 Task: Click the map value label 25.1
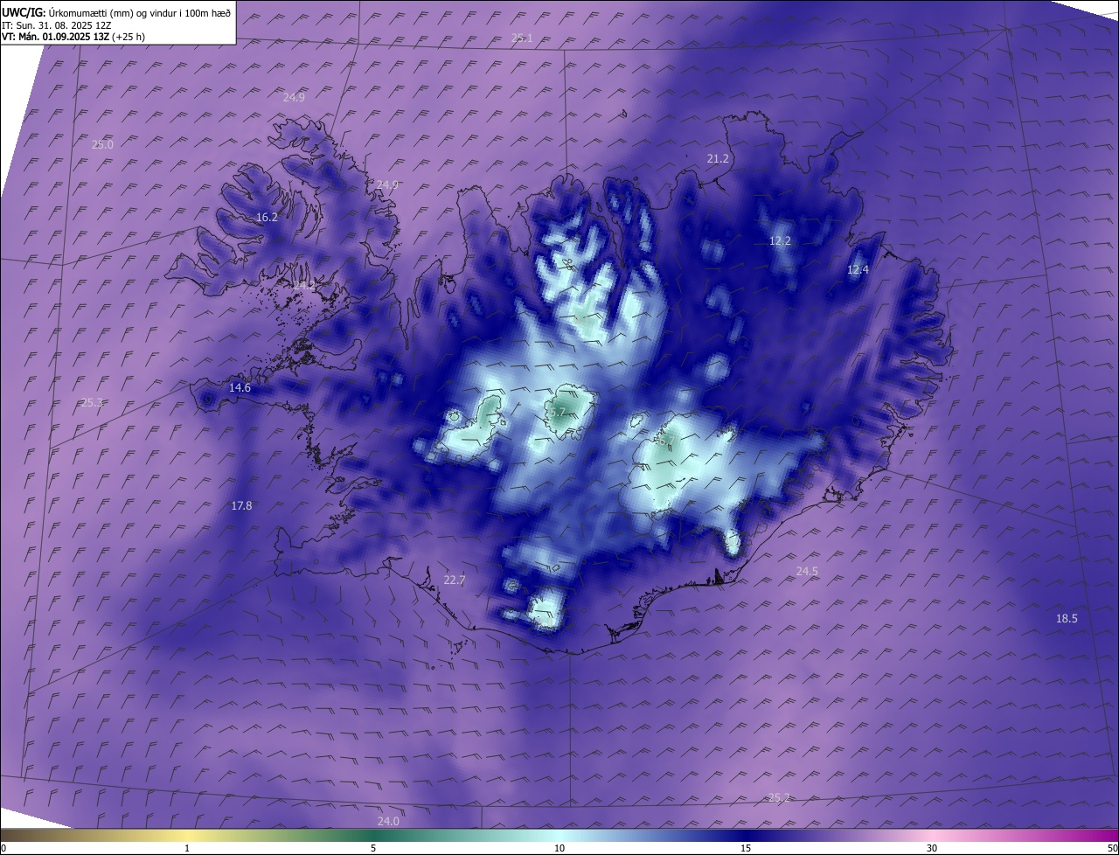(x=522, y=38)
